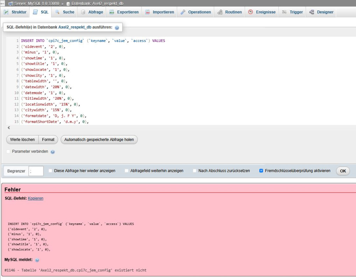The image size is (356, 280).
Task: Click the Designer tab icon
Action: (x=312, y=12)
